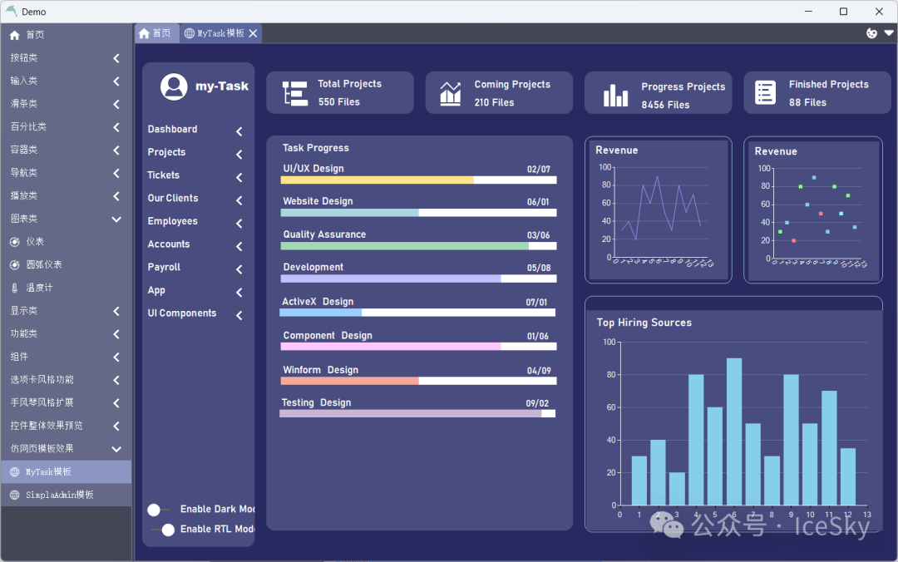Collapse the 图表类 section
The height and width of the screenshot is (562, 898).
116,219
